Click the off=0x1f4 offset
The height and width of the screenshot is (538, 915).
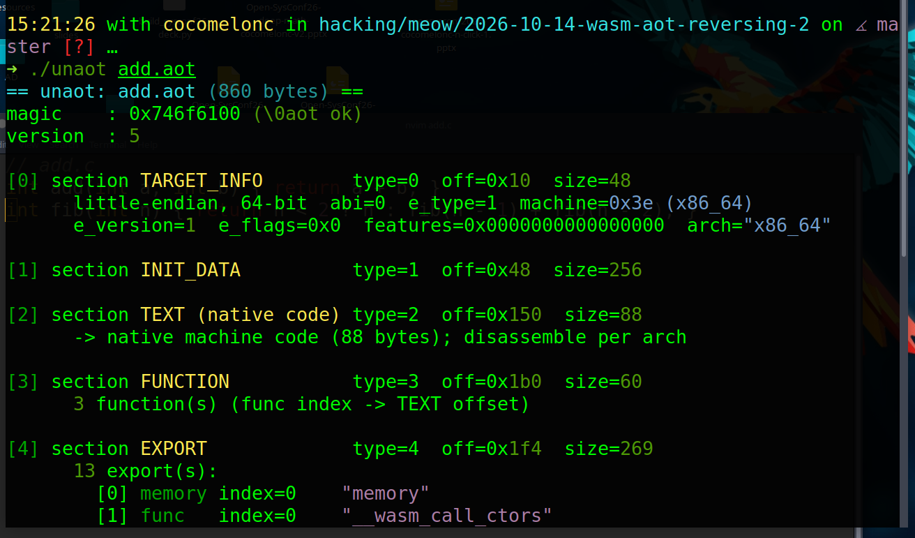pyautogui.click(x=492, y=449)
